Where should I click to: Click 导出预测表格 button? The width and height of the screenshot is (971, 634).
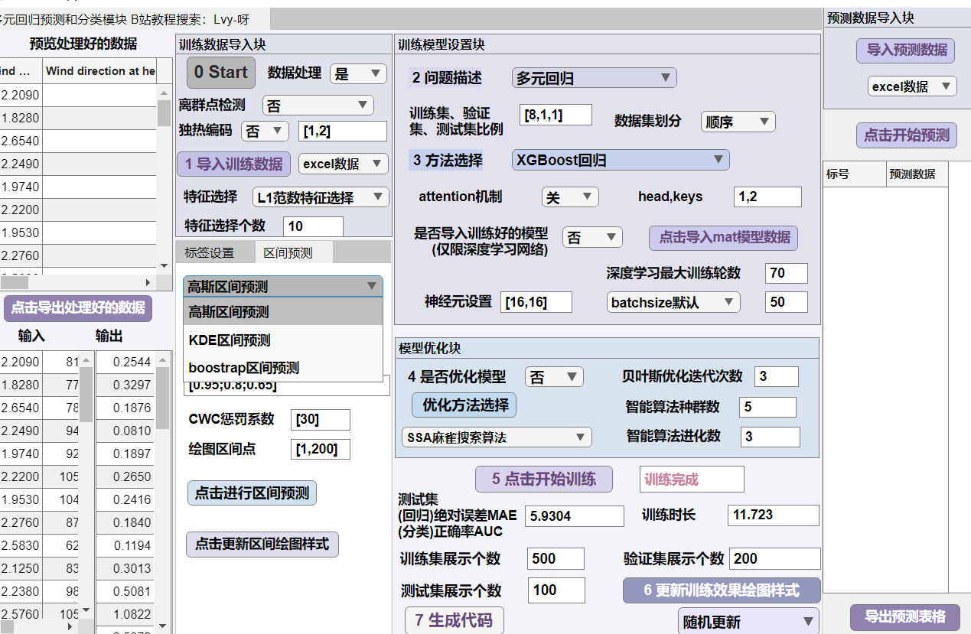point(904,616)
